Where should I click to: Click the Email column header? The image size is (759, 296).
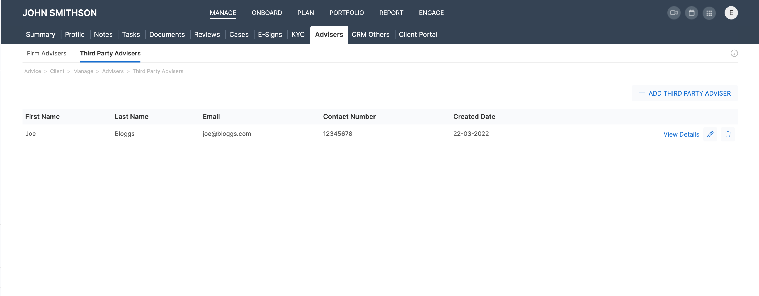click(x=211, y=117)
